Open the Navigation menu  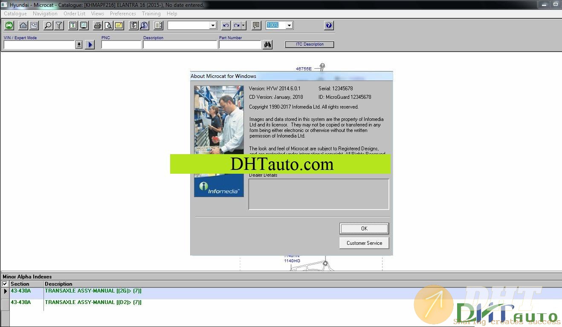pyautogui.click(x=45, y=14)
